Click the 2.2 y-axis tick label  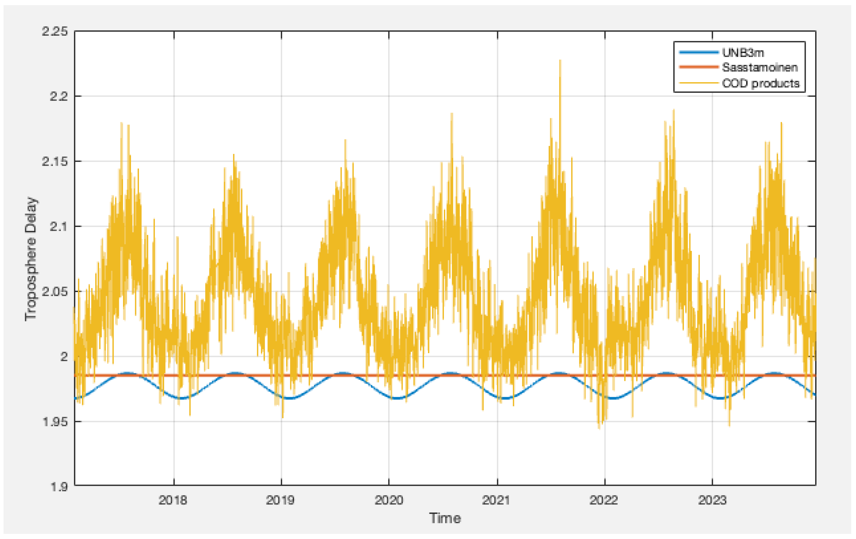click(59, 96)
